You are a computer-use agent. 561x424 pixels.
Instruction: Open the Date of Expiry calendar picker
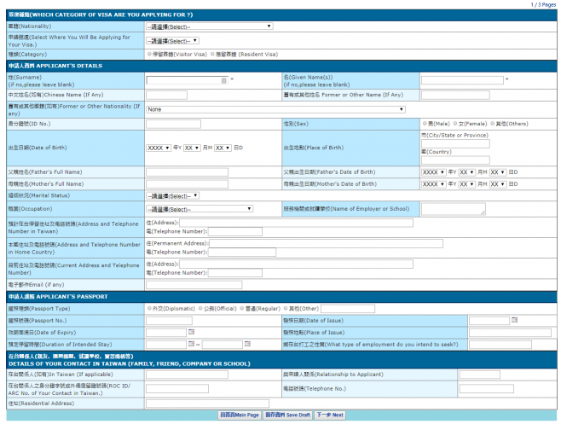coord(192,332)
